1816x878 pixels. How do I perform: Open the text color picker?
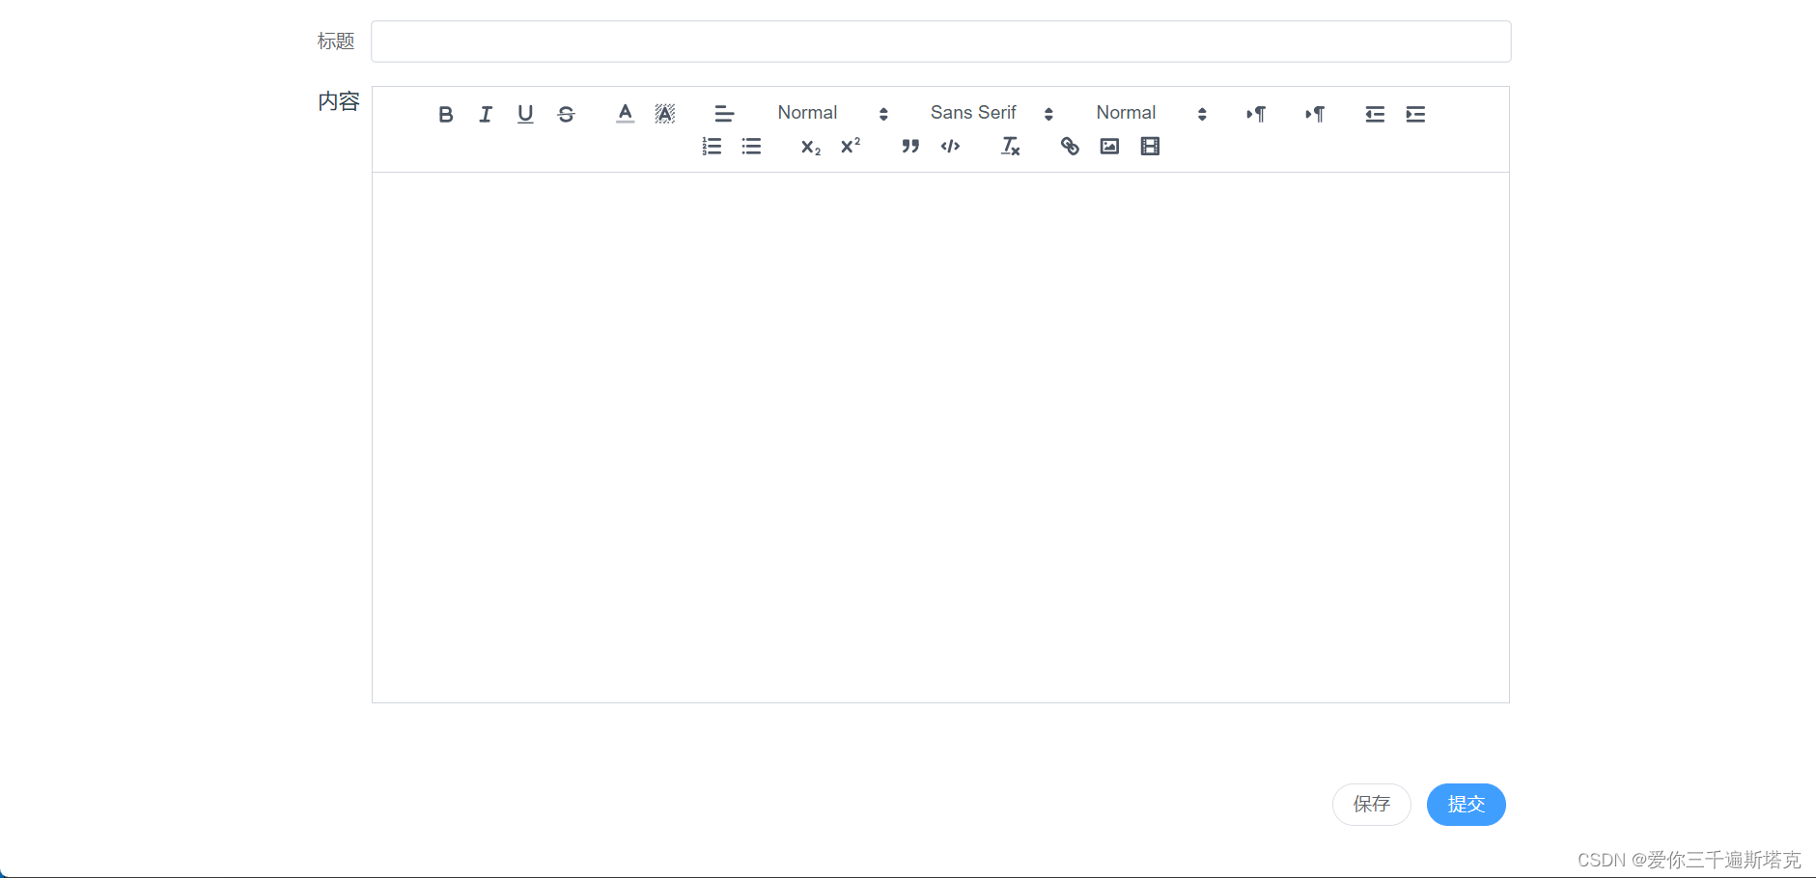[626, 114]
